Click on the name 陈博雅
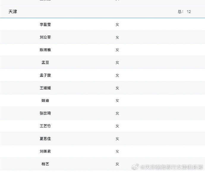The width and height of the screenshot is (205, 172). [45, 50]
